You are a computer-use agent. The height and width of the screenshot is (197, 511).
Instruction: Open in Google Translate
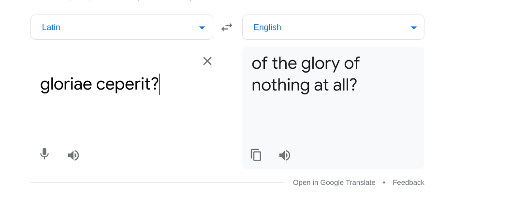(x=334, y=182)
